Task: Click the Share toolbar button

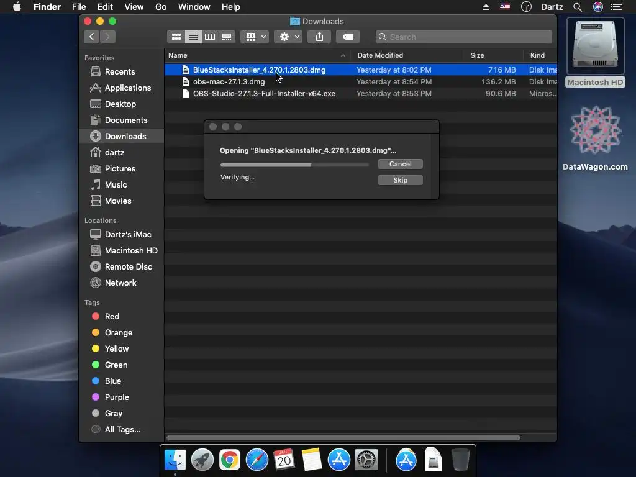Action: click(320, 37)
